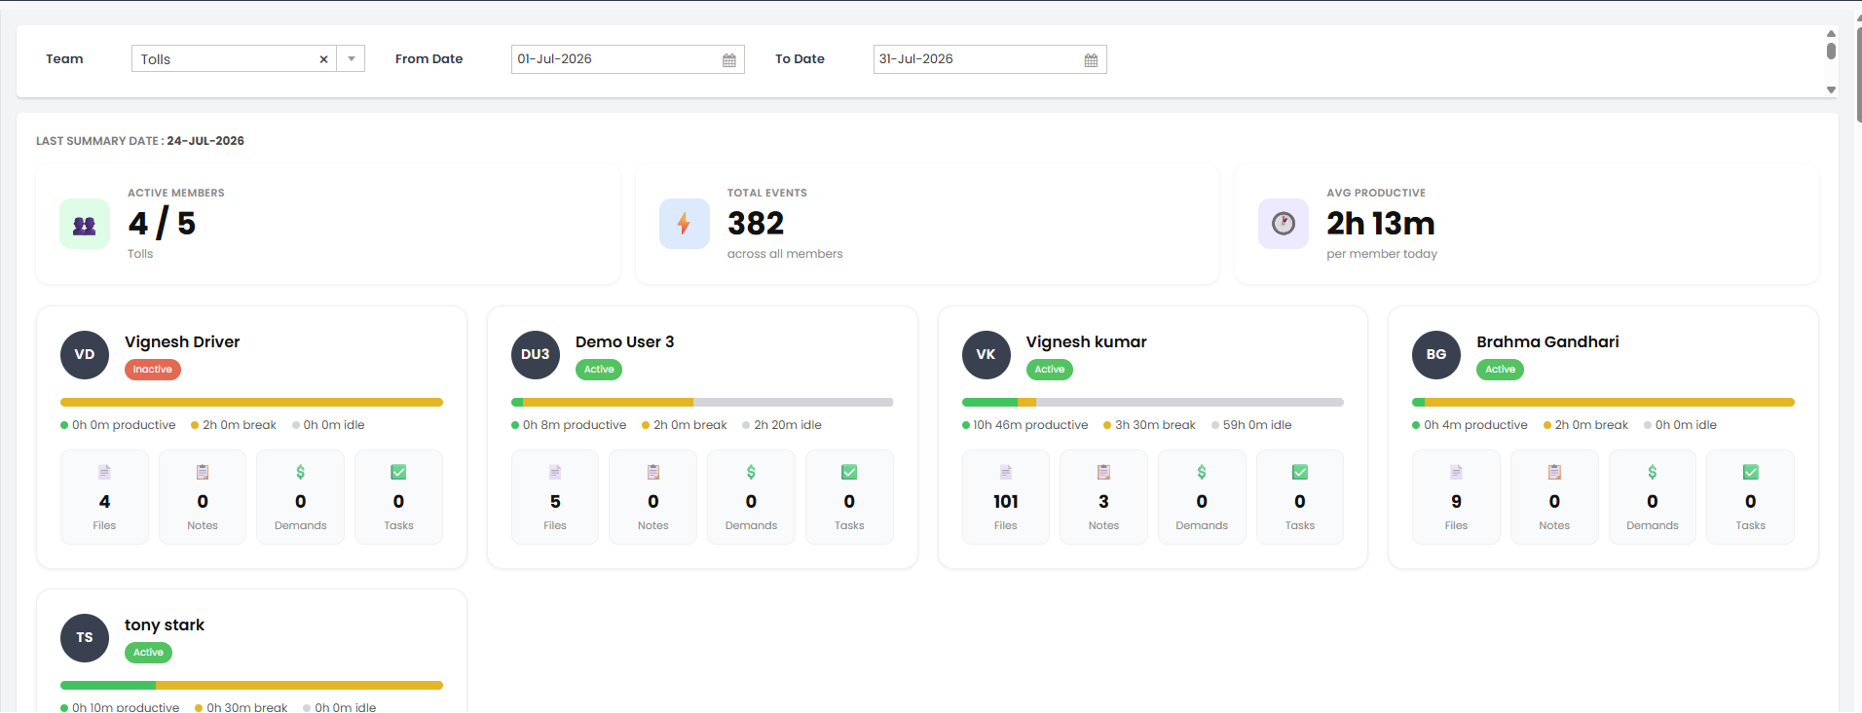Click the Avg Productive clock icon

(1284, 225)
